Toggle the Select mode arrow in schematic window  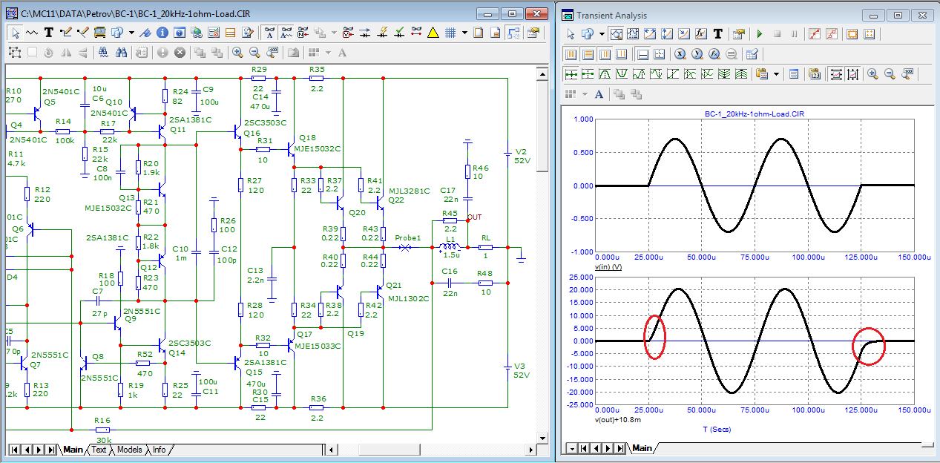pos(16,33)
